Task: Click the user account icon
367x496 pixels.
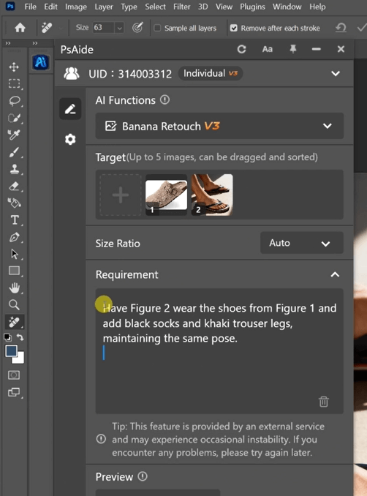Action: click(72, 73)
